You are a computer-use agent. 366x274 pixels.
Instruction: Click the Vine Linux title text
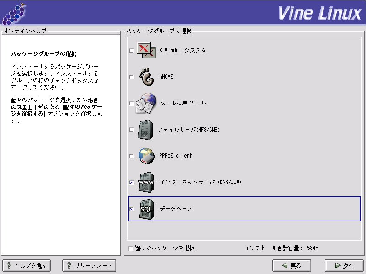click(320, 13)
